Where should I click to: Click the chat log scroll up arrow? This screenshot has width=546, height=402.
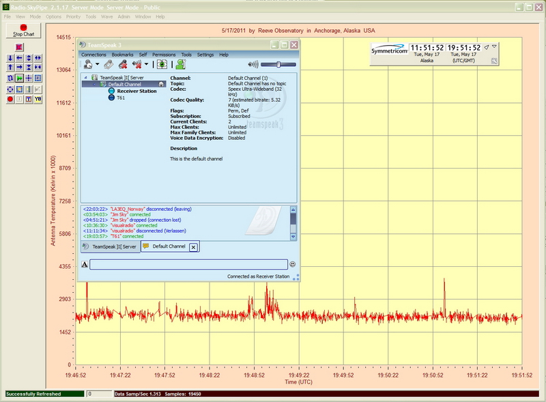click(x=293, y=210)
